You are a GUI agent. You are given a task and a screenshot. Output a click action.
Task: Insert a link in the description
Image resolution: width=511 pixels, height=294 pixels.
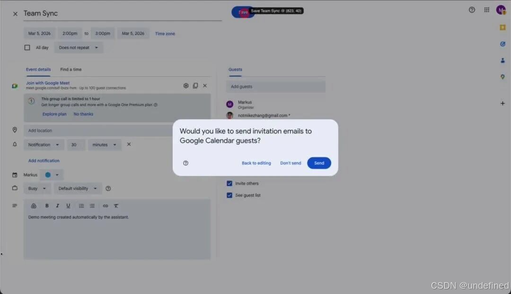[x=105, y=206]
